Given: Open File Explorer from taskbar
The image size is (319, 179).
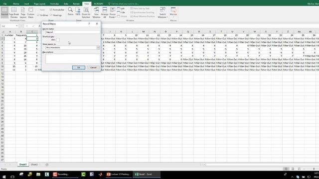Looking at the screenshot, I should [x=38, y=175].
